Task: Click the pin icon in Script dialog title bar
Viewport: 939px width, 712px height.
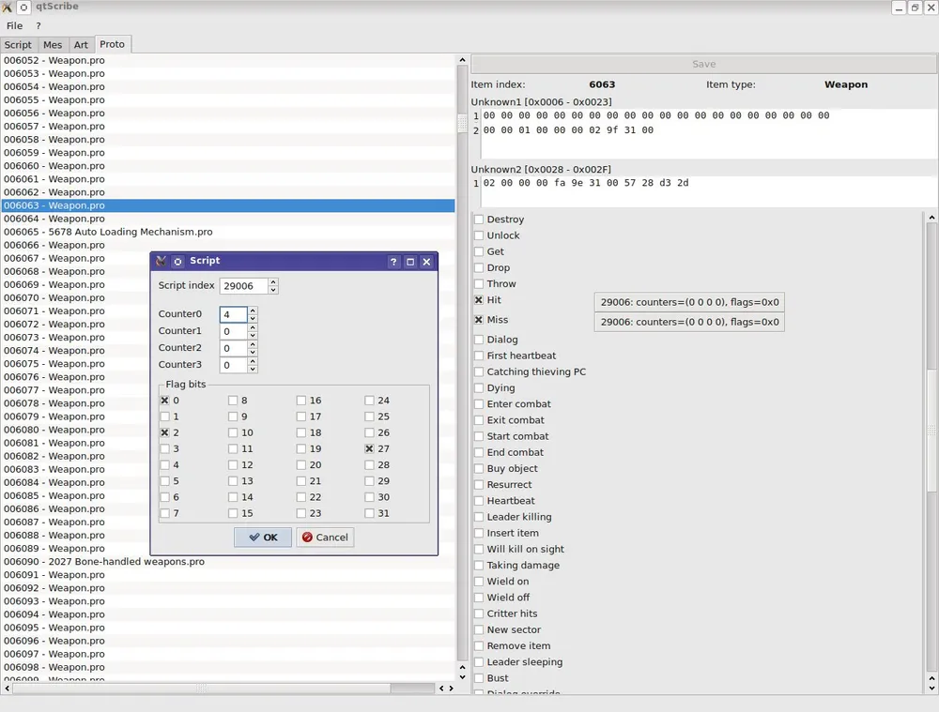Action: (x=177, y=262)
